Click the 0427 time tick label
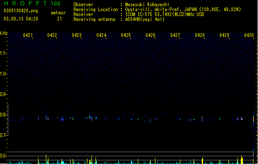The height and width of the screenshot is (164, 258). click(x=175, y=35)
